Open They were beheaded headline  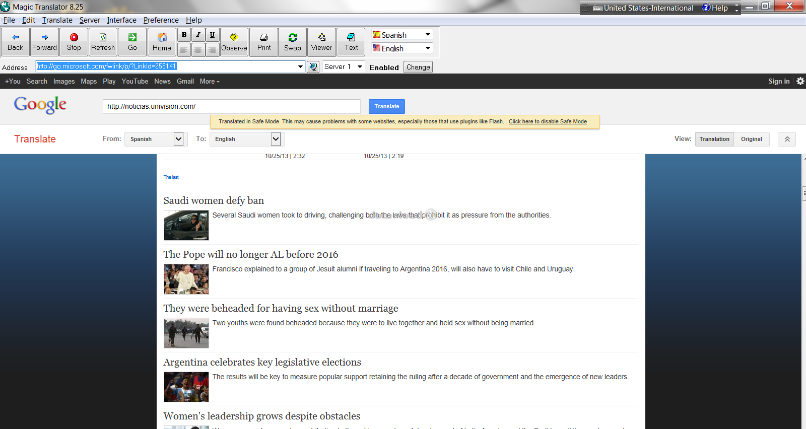point(281,308)
